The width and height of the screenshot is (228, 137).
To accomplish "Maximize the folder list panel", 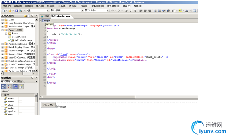I will (32, 16).
